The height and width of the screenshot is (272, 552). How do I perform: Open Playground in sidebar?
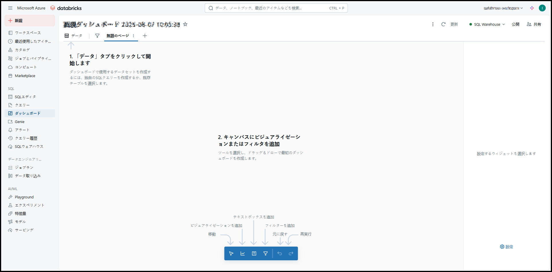point(30,197)
